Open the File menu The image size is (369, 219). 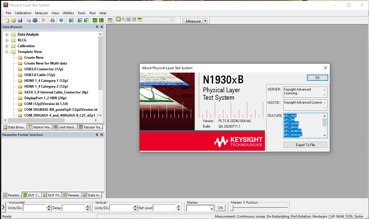[8, 13]
